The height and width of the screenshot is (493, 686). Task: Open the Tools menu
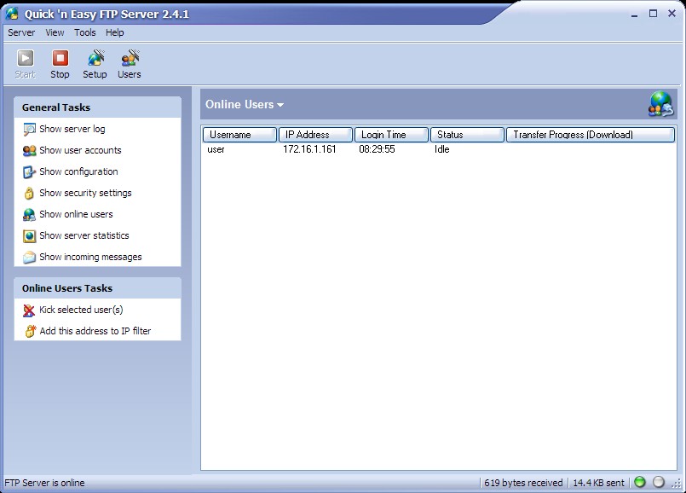tap(85, 32)
